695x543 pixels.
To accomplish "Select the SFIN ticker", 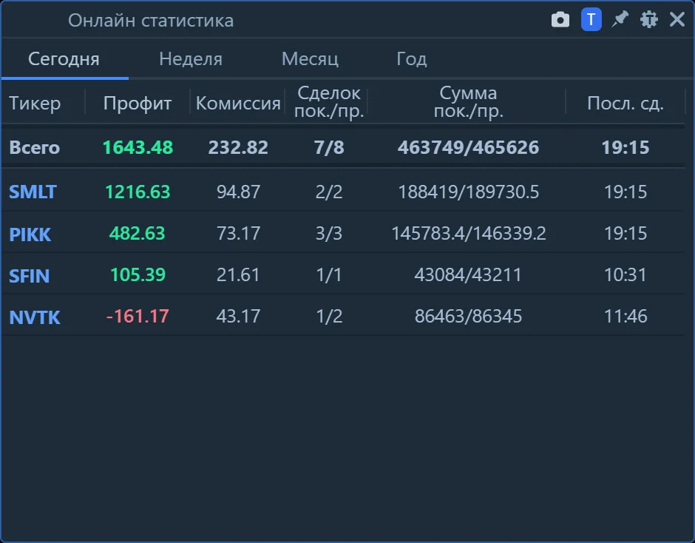I will pos(30,276).
